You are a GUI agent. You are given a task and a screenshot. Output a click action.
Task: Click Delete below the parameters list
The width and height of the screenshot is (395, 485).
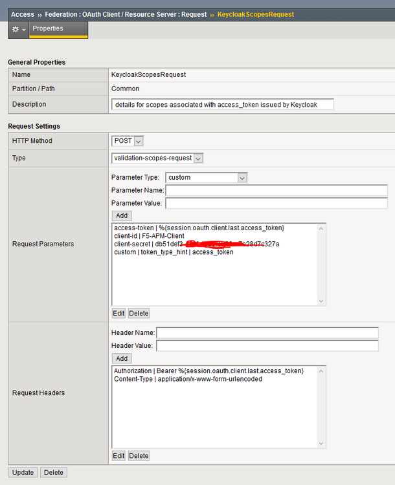139,313
